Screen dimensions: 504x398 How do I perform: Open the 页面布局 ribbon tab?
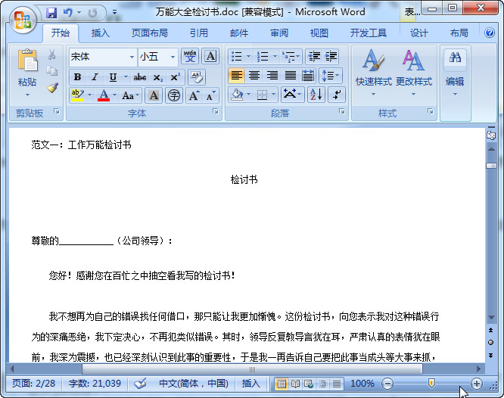click(x=150, y=33)
